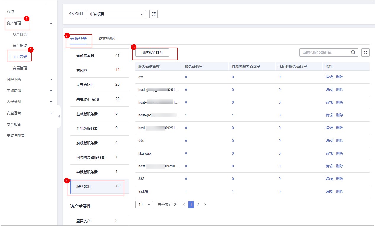The width and height of the screenshot is (375, 226).
Task: Go to page 2 of the list
Action: click(x=198, y=205)
